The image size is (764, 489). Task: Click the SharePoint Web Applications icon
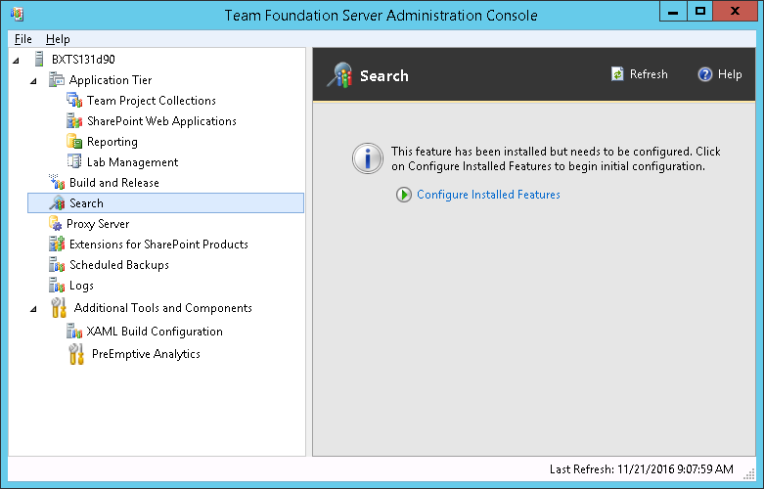(x=74, y=121)
